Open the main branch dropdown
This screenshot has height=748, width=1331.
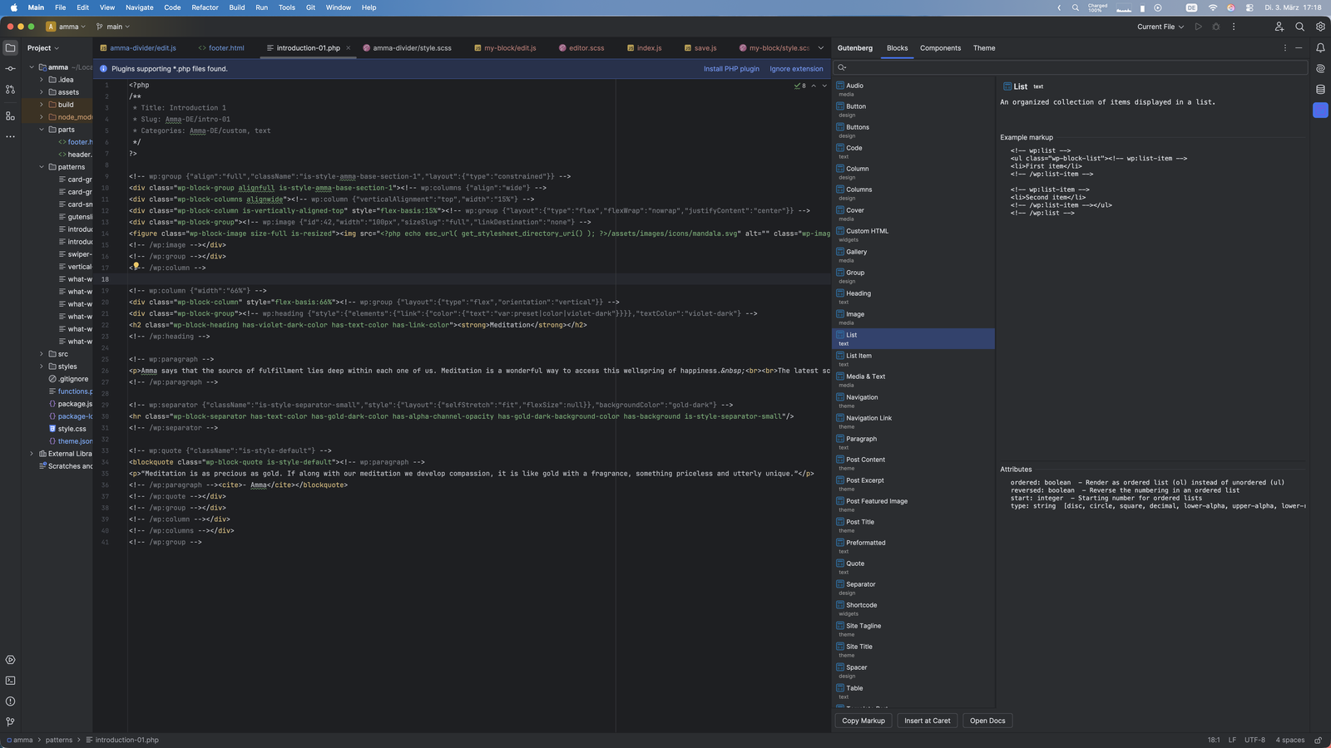(113, 27)
